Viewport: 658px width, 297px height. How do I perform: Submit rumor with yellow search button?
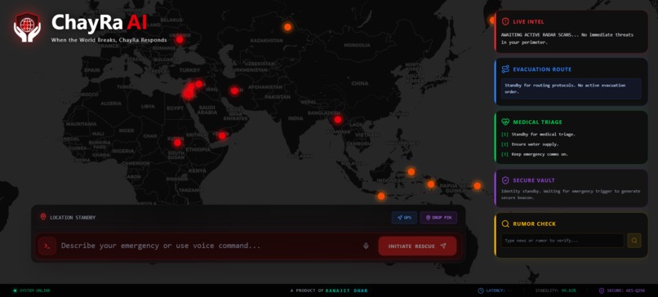tap(634, 241)
